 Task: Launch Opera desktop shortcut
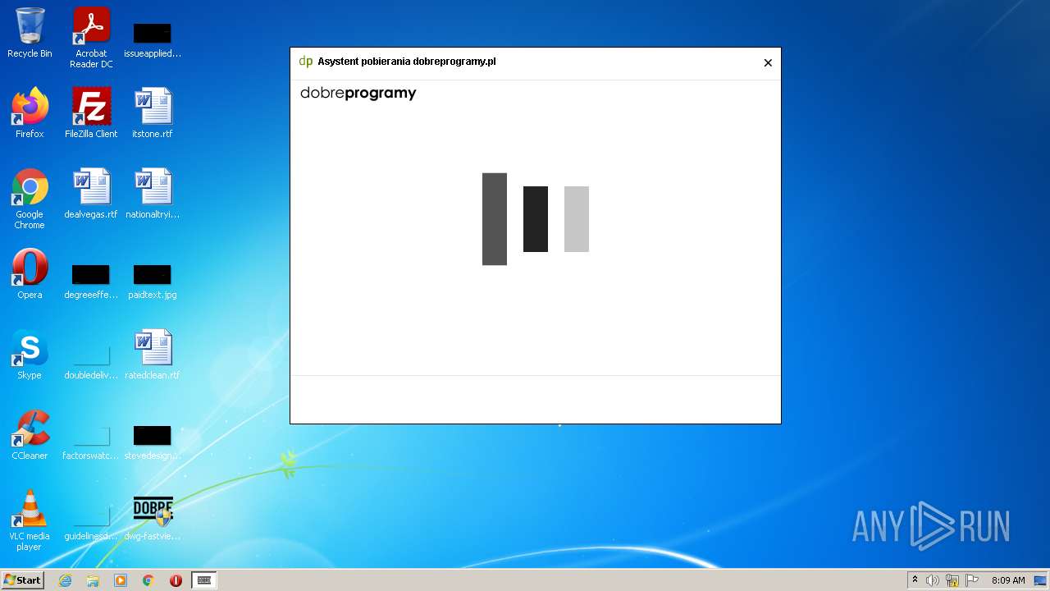tap(30, 274)
